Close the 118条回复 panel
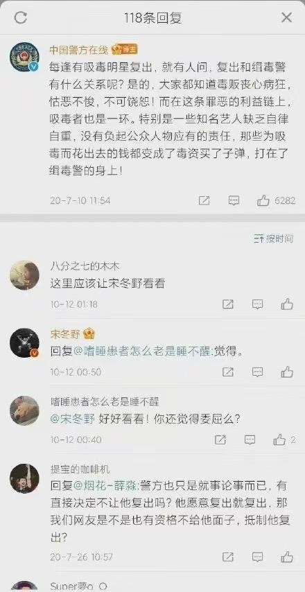The height and width of the screenshot is (592, 305). coord(286,17)
